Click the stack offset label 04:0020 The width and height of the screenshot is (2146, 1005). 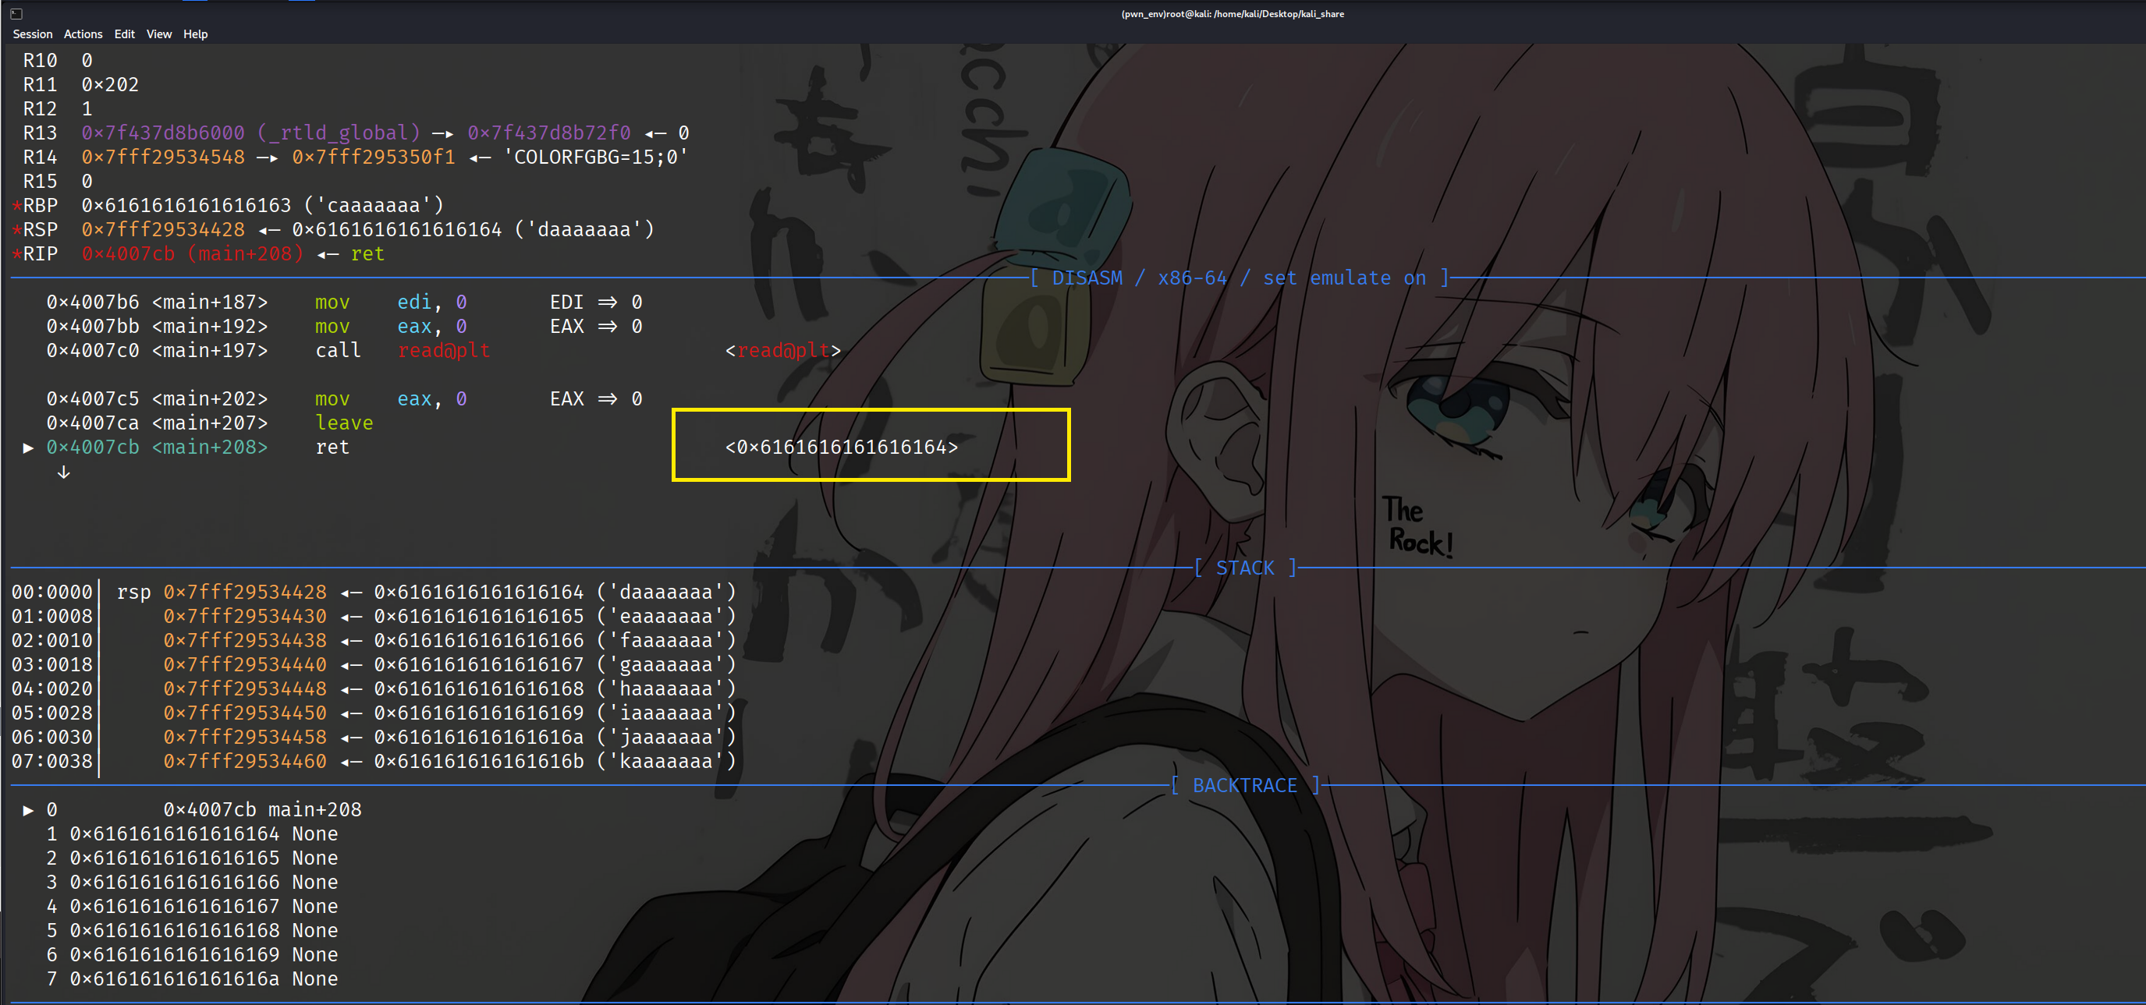[x=51, y=688]
